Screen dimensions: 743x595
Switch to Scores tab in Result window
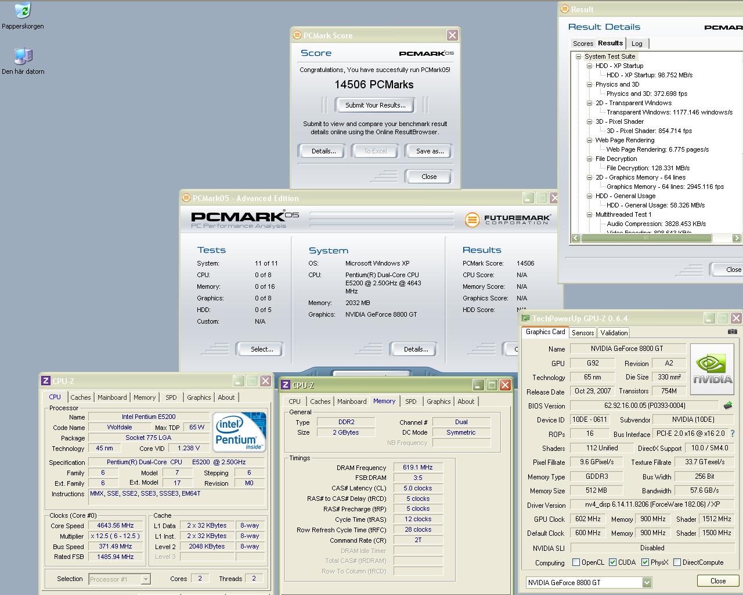[583, 44]
